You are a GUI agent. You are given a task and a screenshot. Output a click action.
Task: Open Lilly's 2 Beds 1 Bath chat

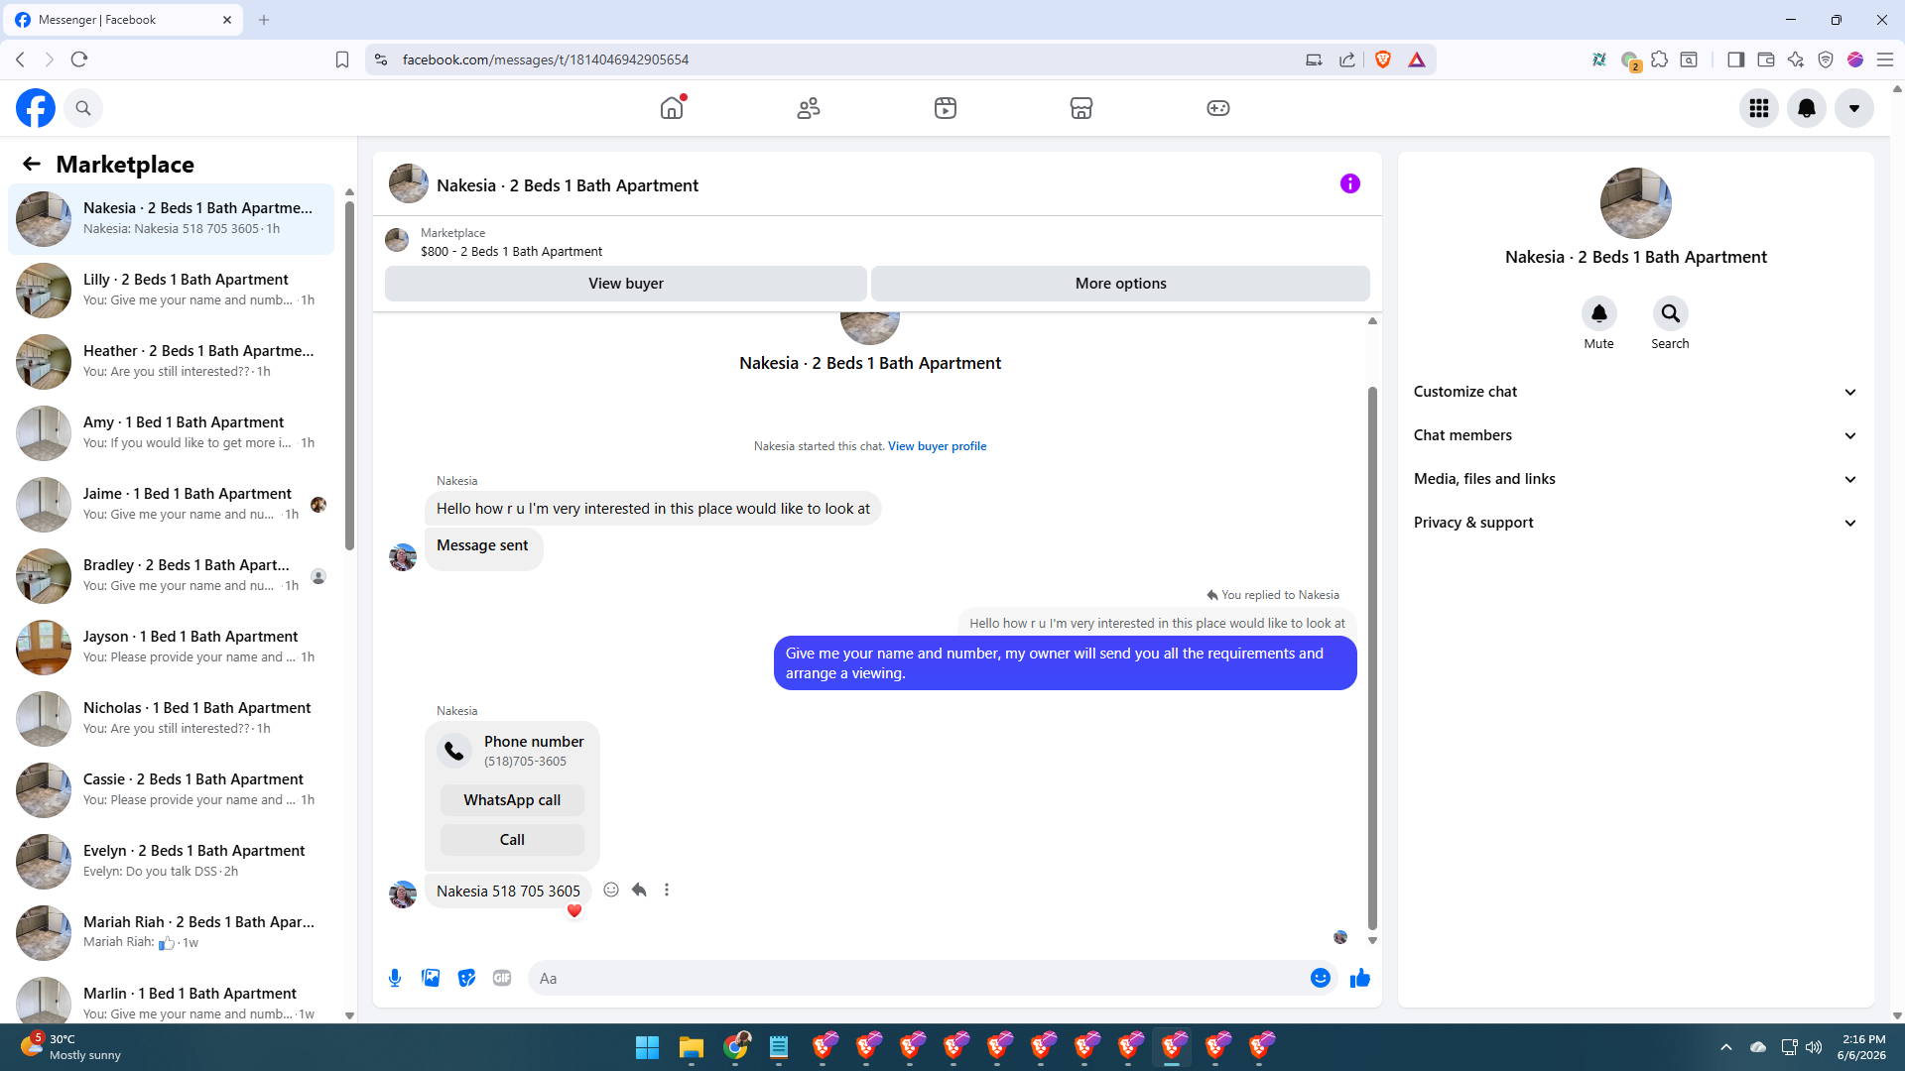pyautogui.click(x=171, y=291)
